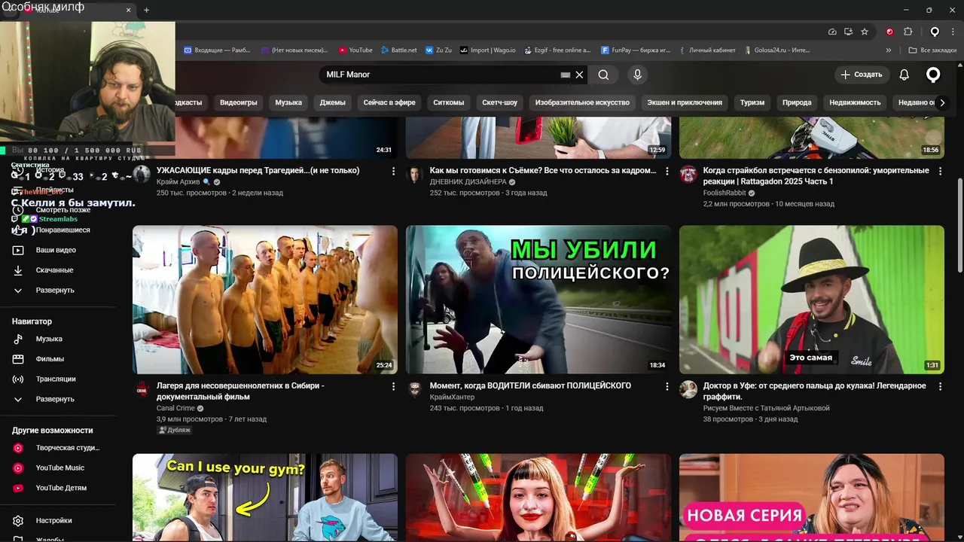Open FoolishRabbit channel avatar

click(688, 175)
